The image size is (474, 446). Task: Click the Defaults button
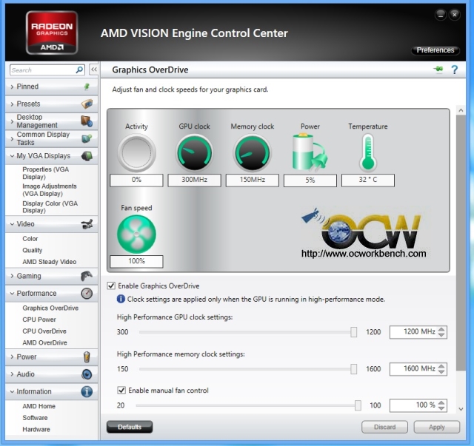130,427
